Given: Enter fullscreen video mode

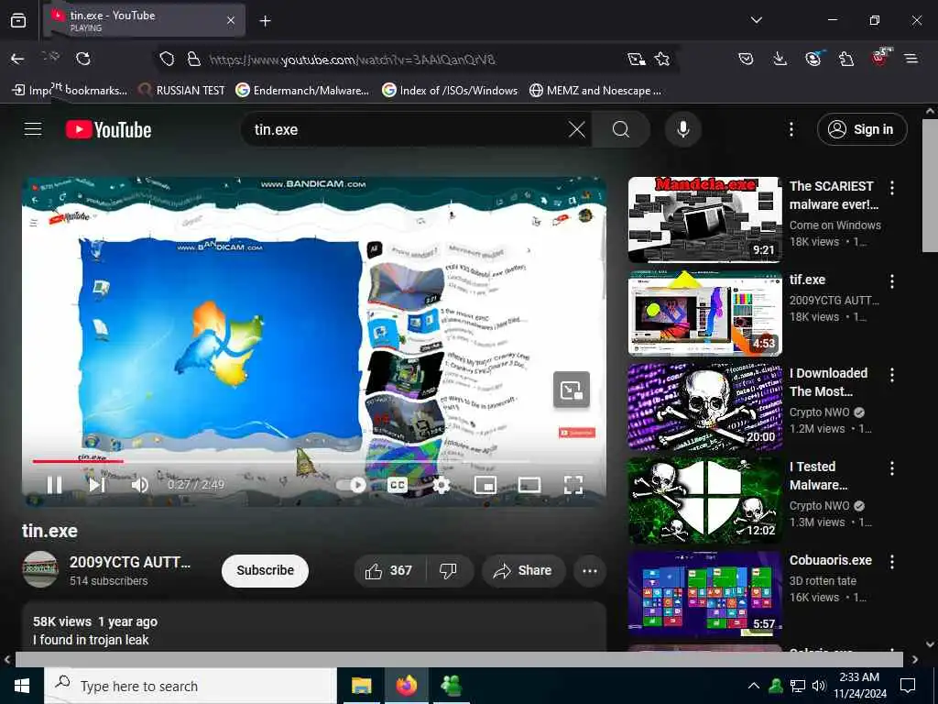Looking at the screenshot, I should (x=573, y=485).
